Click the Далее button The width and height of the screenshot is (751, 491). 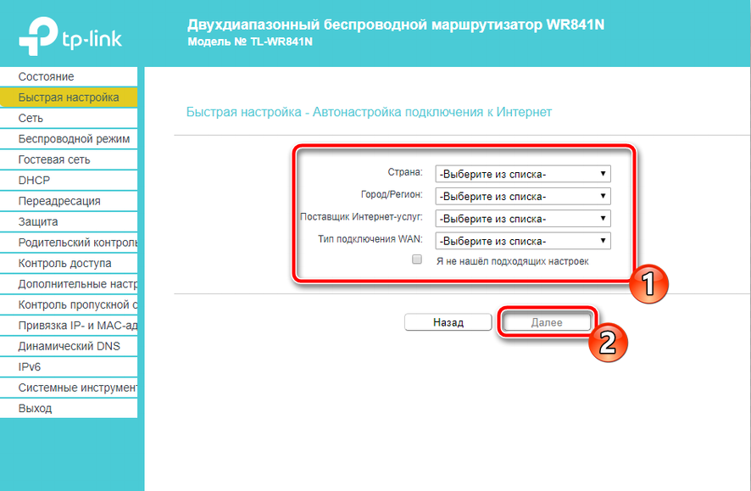546,322
